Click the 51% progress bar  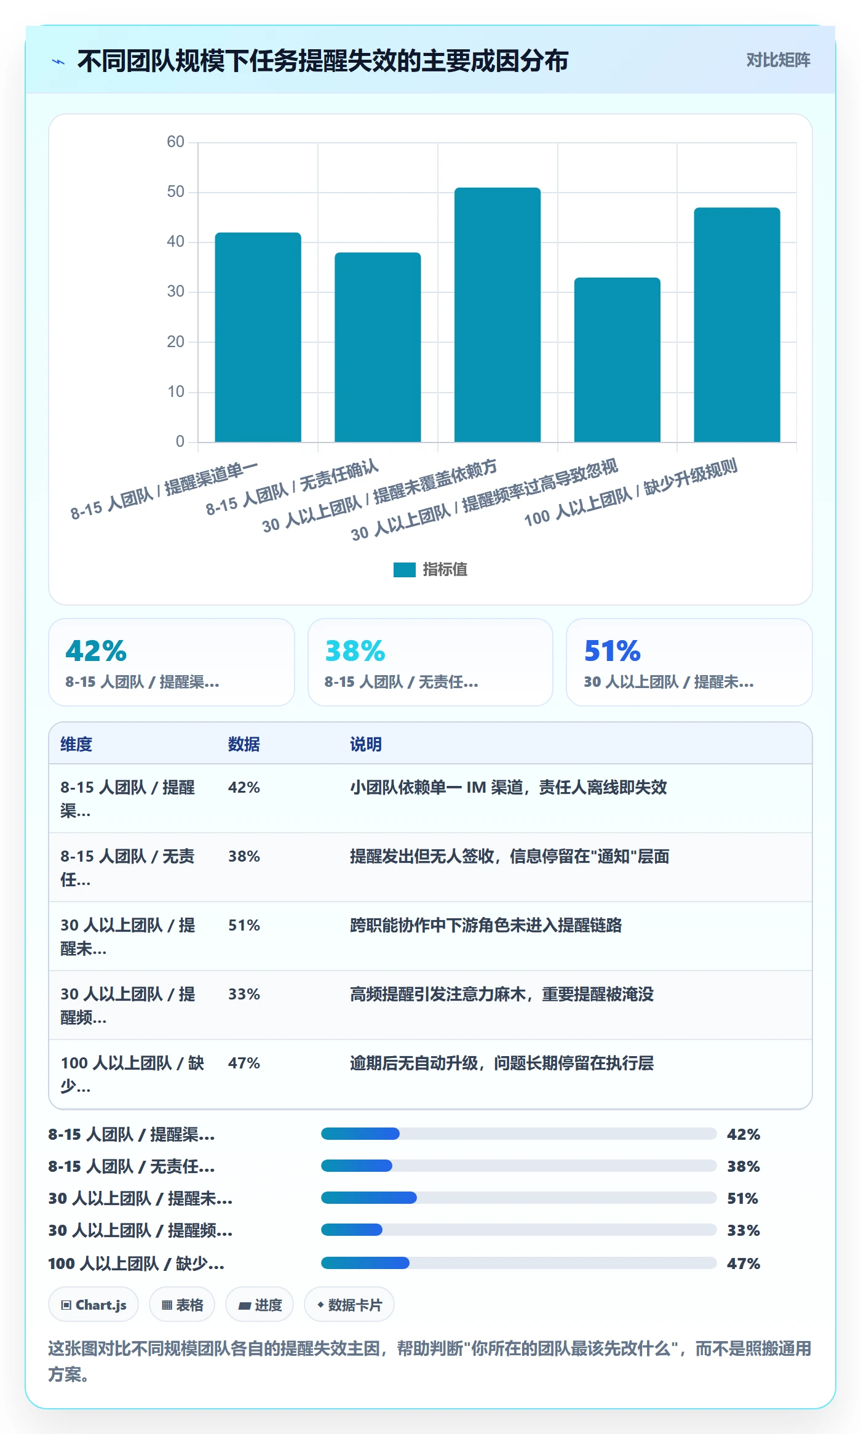(518, 1198)
